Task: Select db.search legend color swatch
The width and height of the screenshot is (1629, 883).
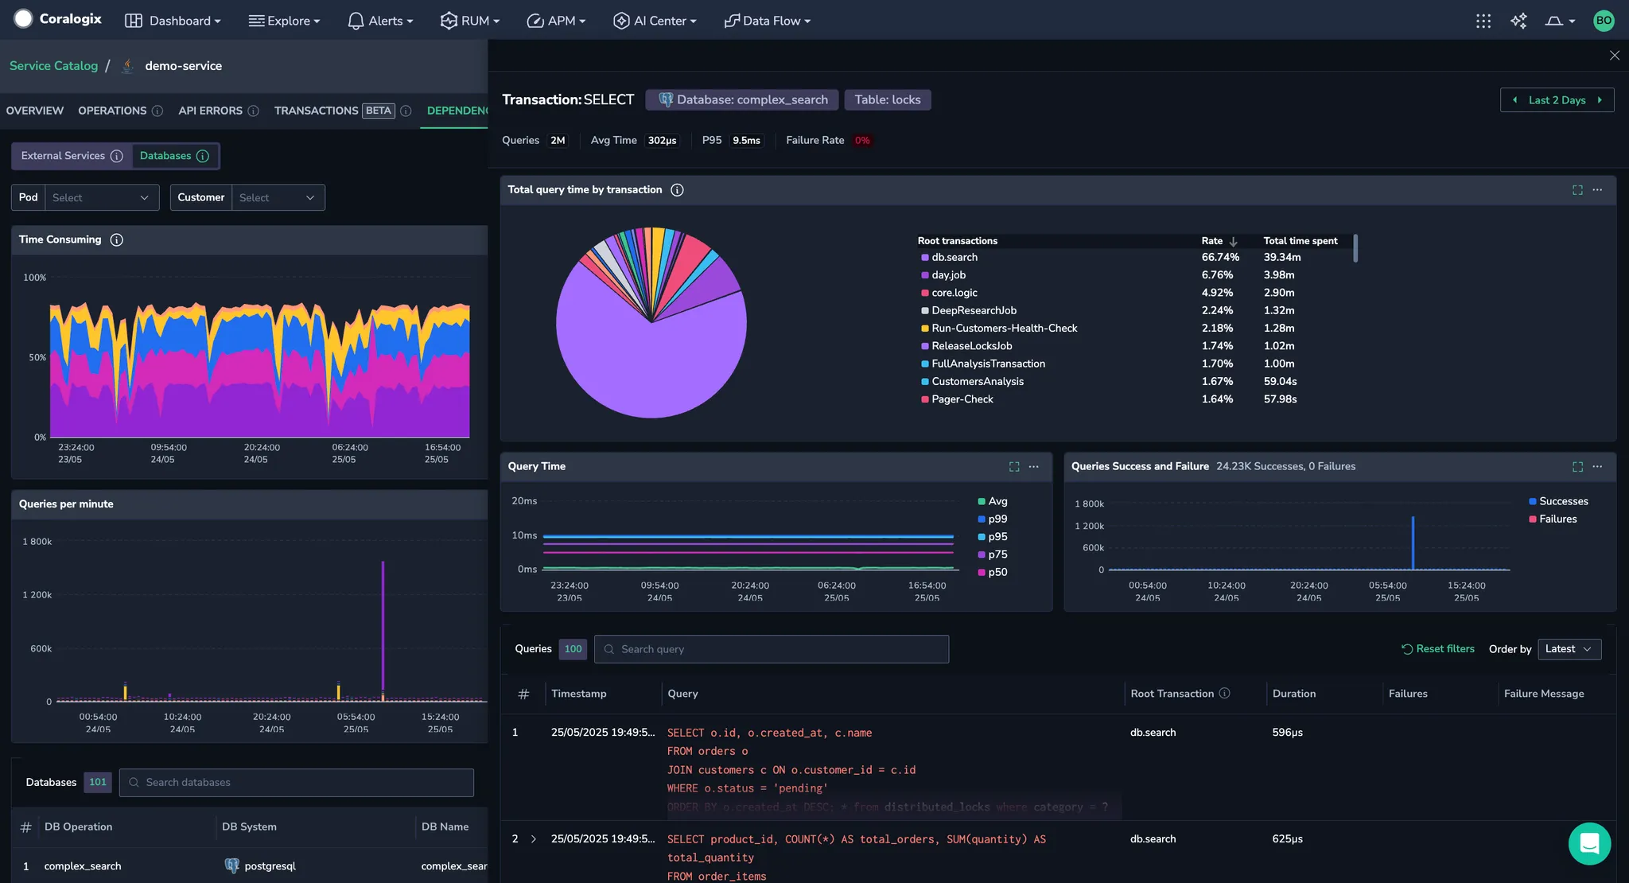Action: click(x=925, y=257)
